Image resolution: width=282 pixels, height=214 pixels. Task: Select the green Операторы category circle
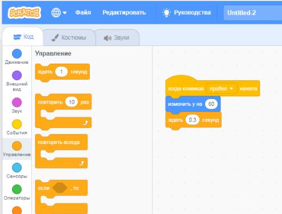pyautogui.click(x=16, y=190)
